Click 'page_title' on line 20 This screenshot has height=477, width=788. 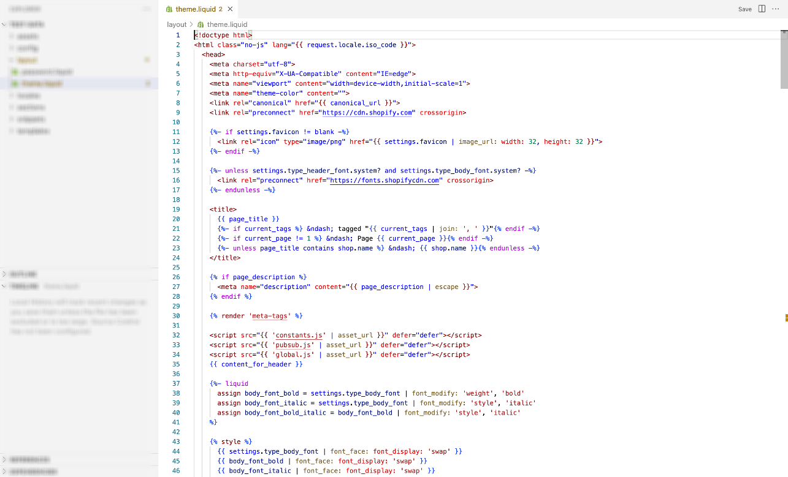[x=248, y=219]
